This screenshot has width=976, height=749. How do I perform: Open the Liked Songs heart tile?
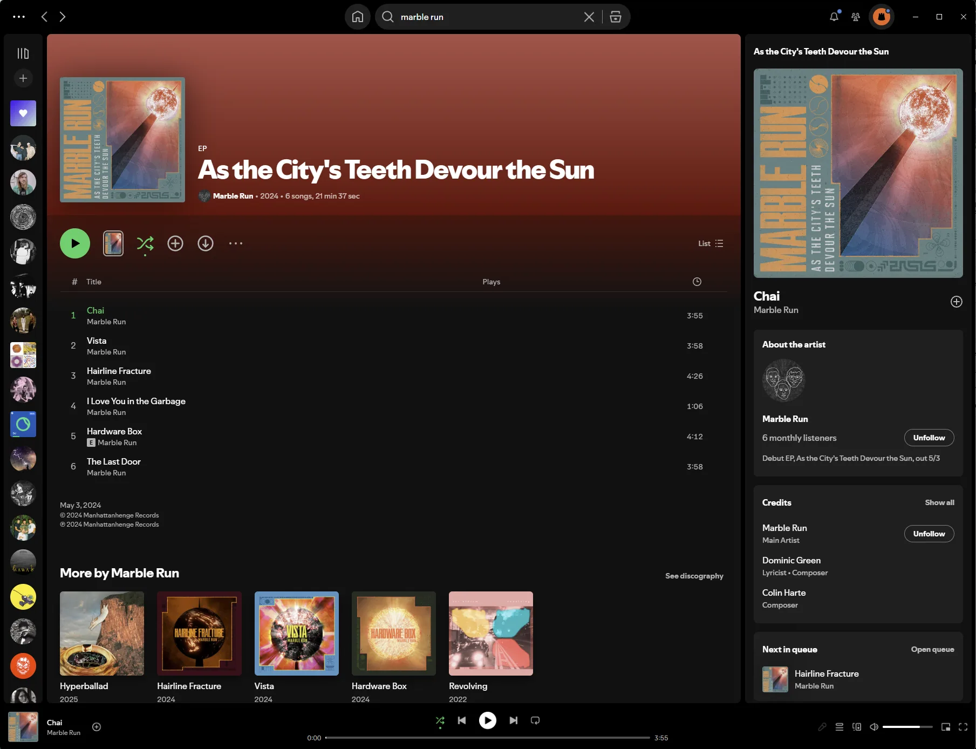[23, 113]
